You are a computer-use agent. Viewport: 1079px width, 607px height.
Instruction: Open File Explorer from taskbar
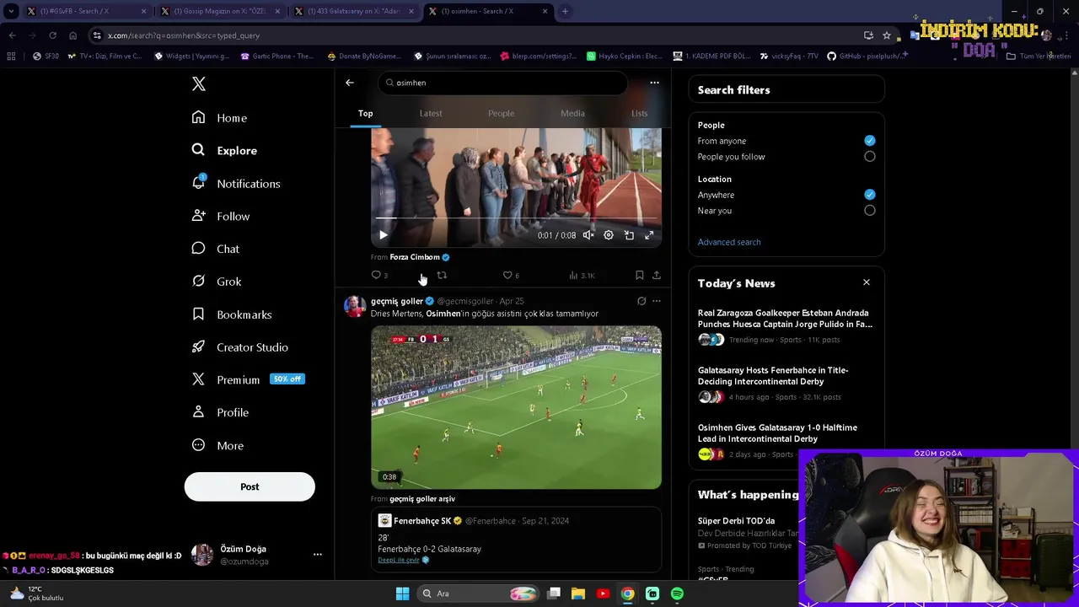pos(578,594)
